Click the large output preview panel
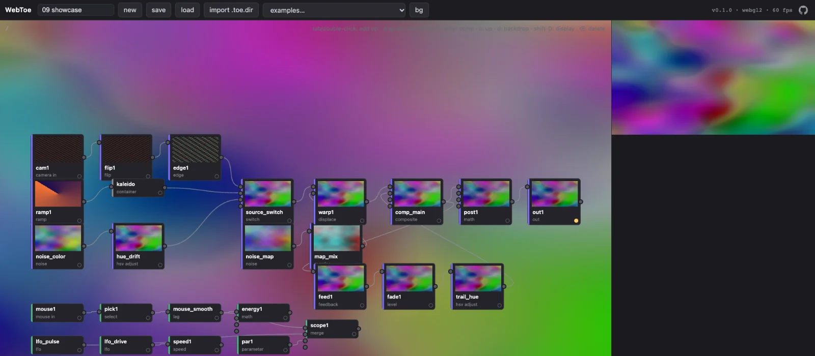Viewport: 815px width, 356px height. [x=713, y=77]
